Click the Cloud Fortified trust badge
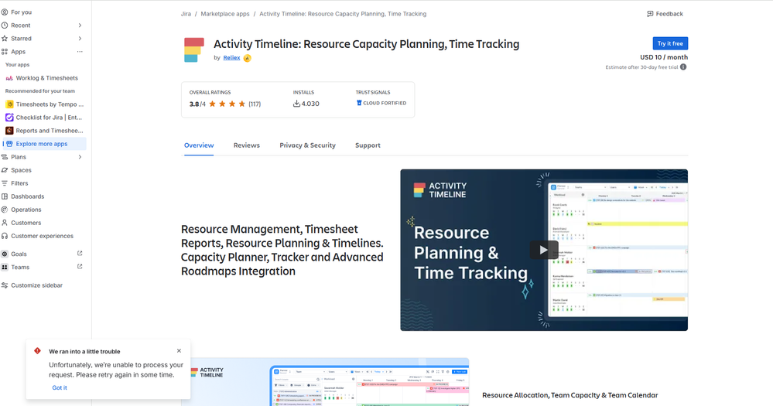 [x=381, y=103]
